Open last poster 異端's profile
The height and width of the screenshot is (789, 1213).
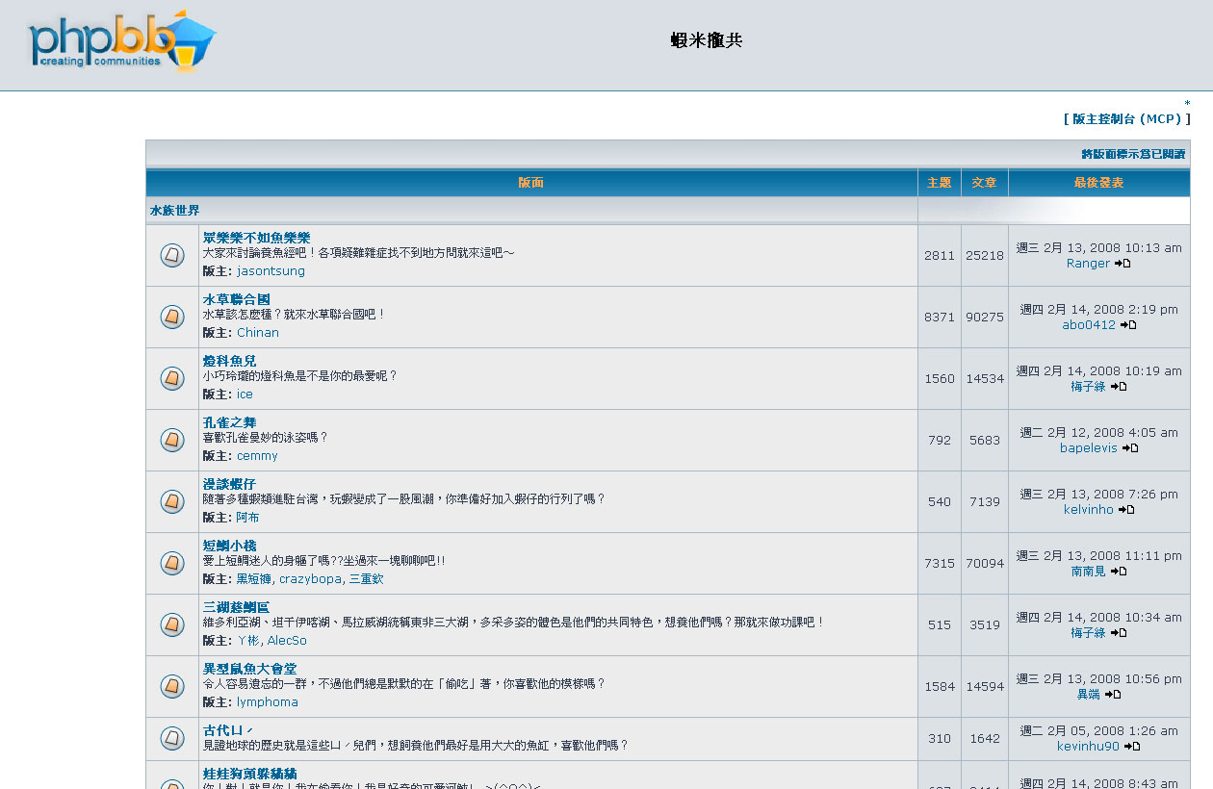(1089, 695)
